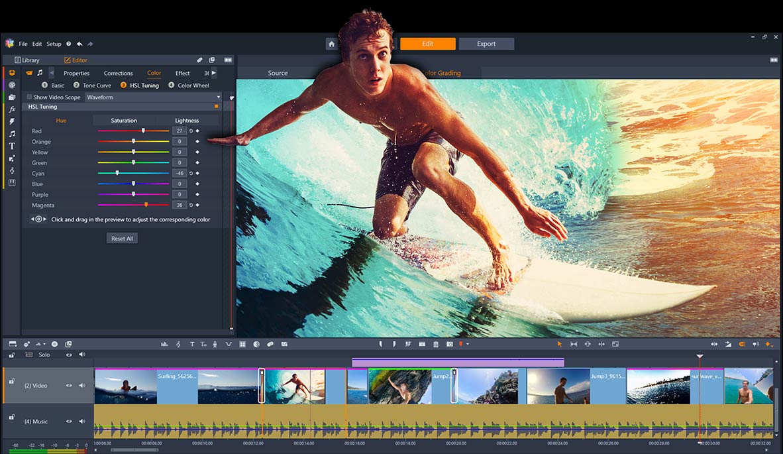The image size is (783, 454).
Task: Select the Jump3_9615 clip on the video track
Action: point(575,386)
